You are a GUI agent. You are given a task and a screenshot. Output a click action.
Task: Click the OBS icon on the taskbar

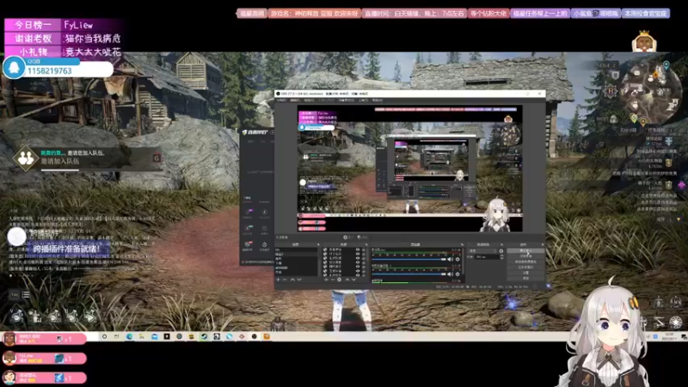tap(254, 336)
